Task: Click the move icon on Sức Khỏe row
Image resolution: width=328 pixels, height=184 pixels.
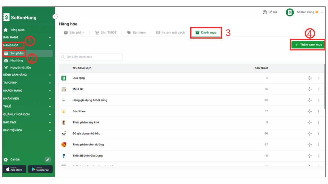Action: pos(309,111)
